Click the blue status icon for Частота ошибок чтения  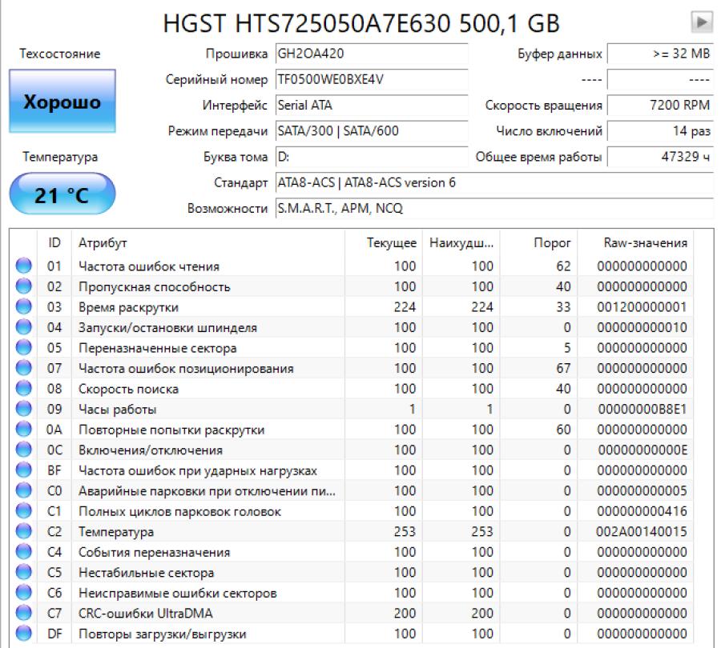tap(24, 266)
